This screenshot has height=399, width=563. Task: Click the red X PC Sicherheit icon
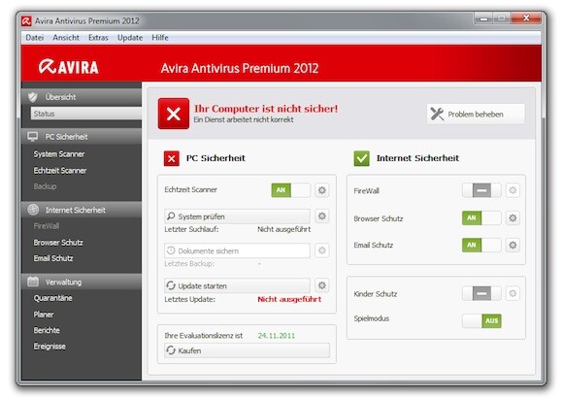tap(171, 158)
